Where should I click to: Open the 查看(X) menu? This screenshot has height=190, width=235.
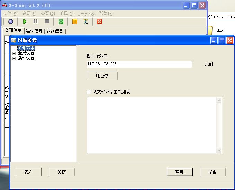click(48, 14)
